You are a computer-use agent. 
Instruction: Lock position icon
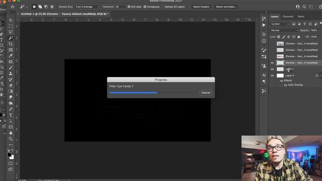click(288, 37)
